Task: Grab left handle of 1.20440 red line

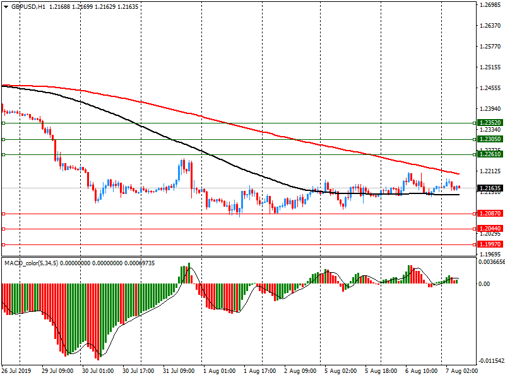Action: coord(4,229)
